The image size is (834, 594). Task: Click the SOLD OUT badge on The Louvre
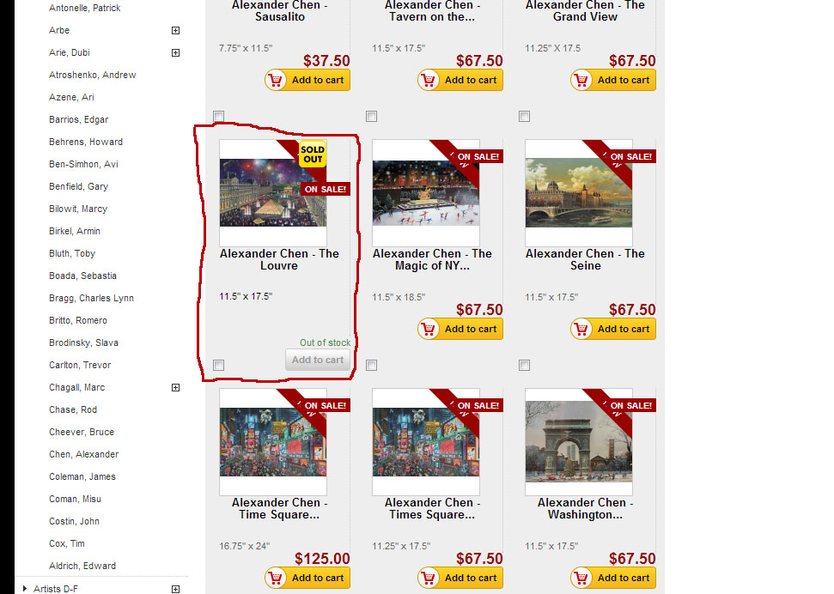pos(313,155)
